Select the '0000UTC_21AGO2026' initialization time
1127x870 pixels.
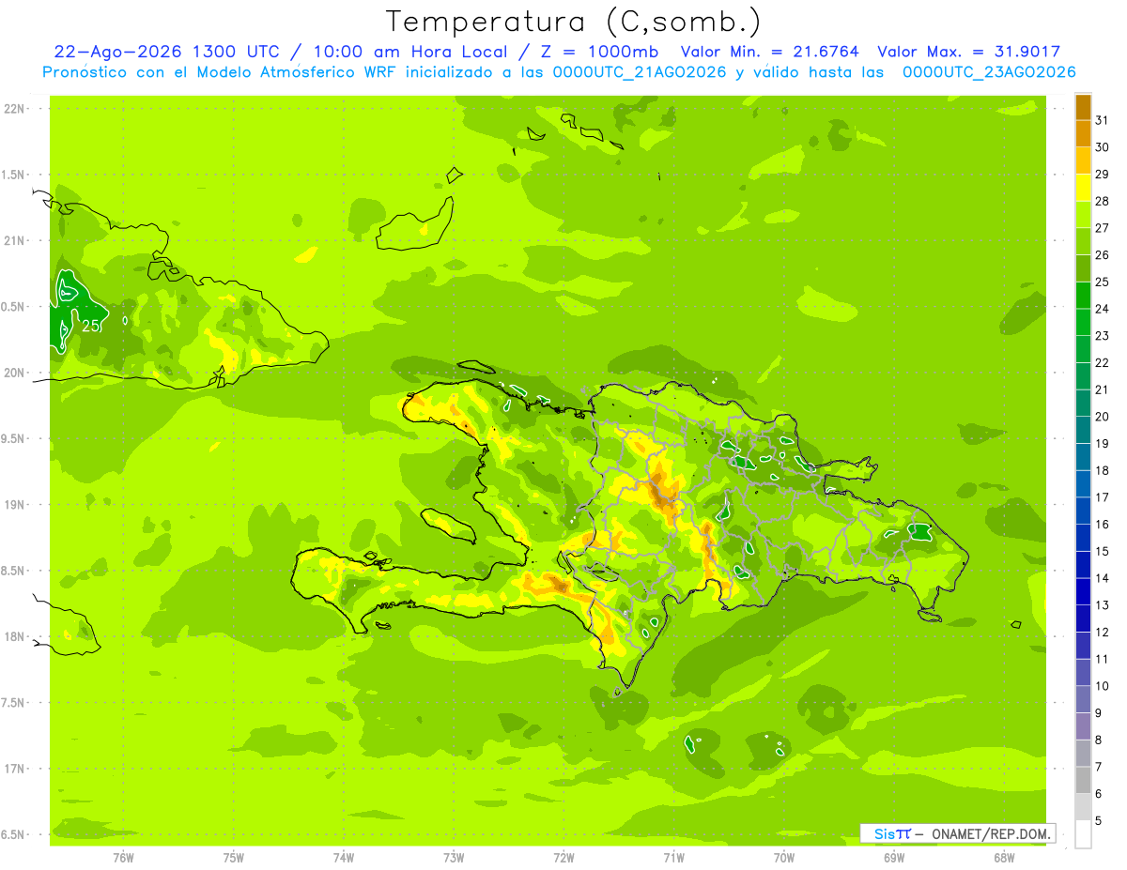[641, 72]
